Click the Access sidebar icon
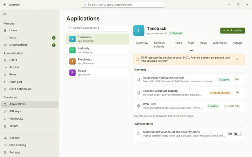 5,67
